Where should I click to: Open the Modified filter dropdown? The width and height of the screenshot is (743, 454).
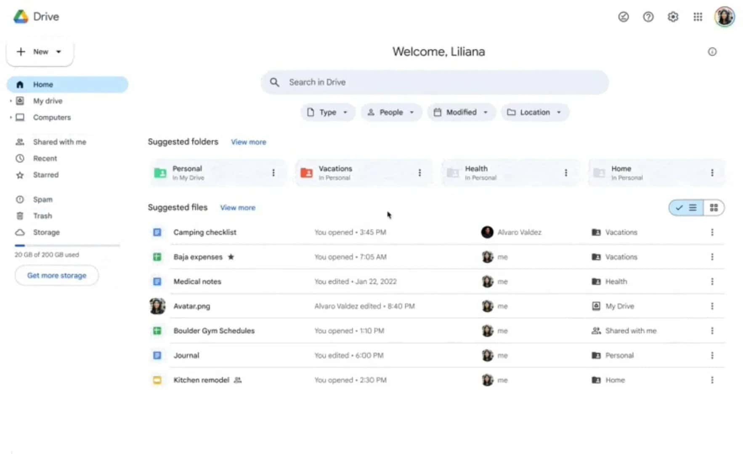(461, 112)
